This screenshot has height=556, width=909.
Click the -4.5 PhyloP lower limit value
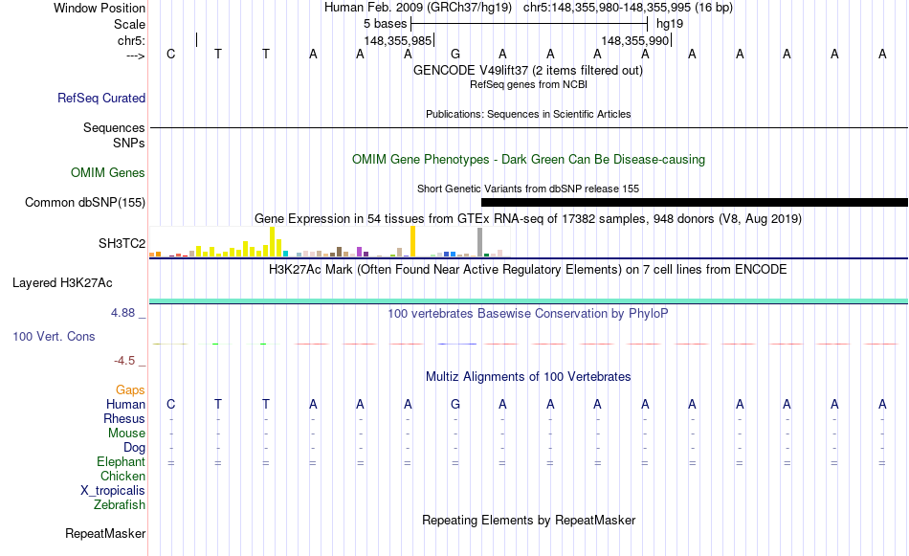(x=124, y=361)
